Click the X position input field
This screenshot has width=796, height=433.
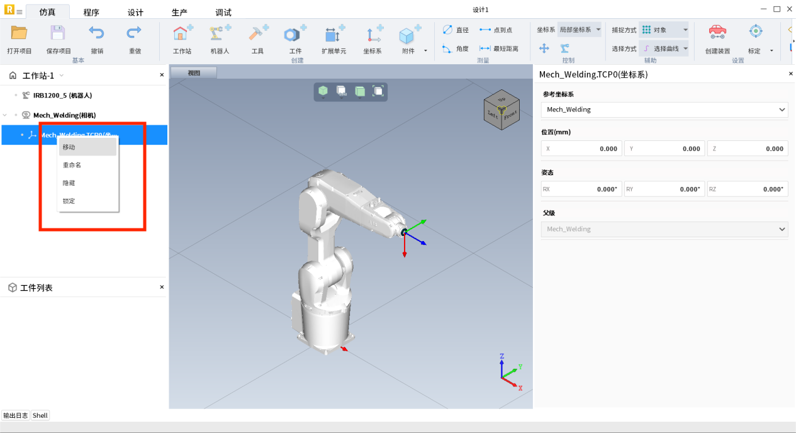581,149
